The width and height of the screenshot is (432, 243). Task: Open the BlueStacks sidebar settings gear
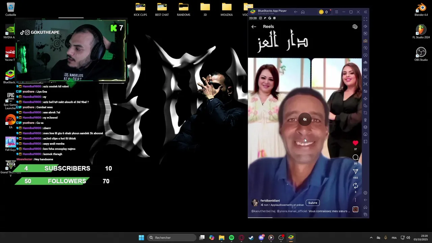click(366, 193)
